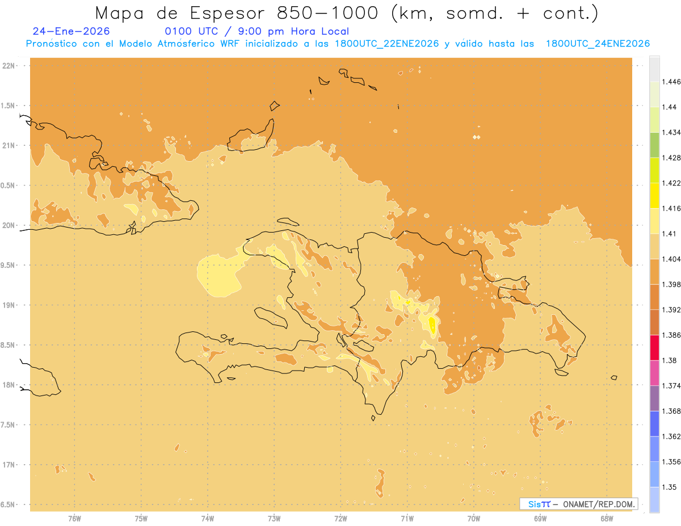This screenshot has height=526, width=681.
Task: Select legend value '1.35'
Action: point(670,487)
